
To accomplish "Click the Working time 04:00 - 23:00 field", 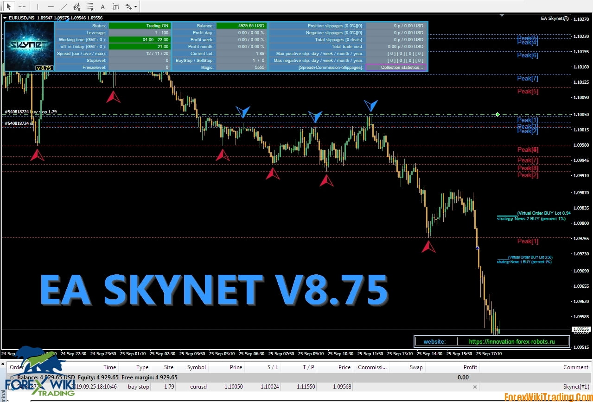I will [x=139, y=40].
